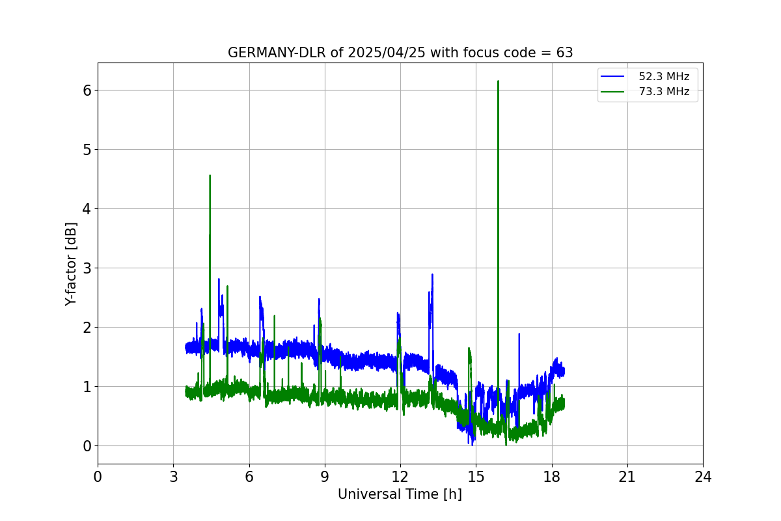This screenshot has width=781, height=521.
Task: Click y-axis tick label 4
Action: point(87,209)
